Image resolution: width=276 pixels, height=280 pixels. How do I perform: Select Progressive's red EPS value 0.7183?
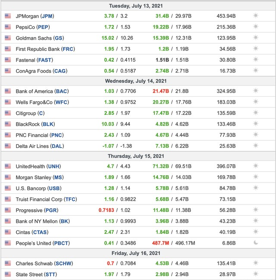pos(106,210)
